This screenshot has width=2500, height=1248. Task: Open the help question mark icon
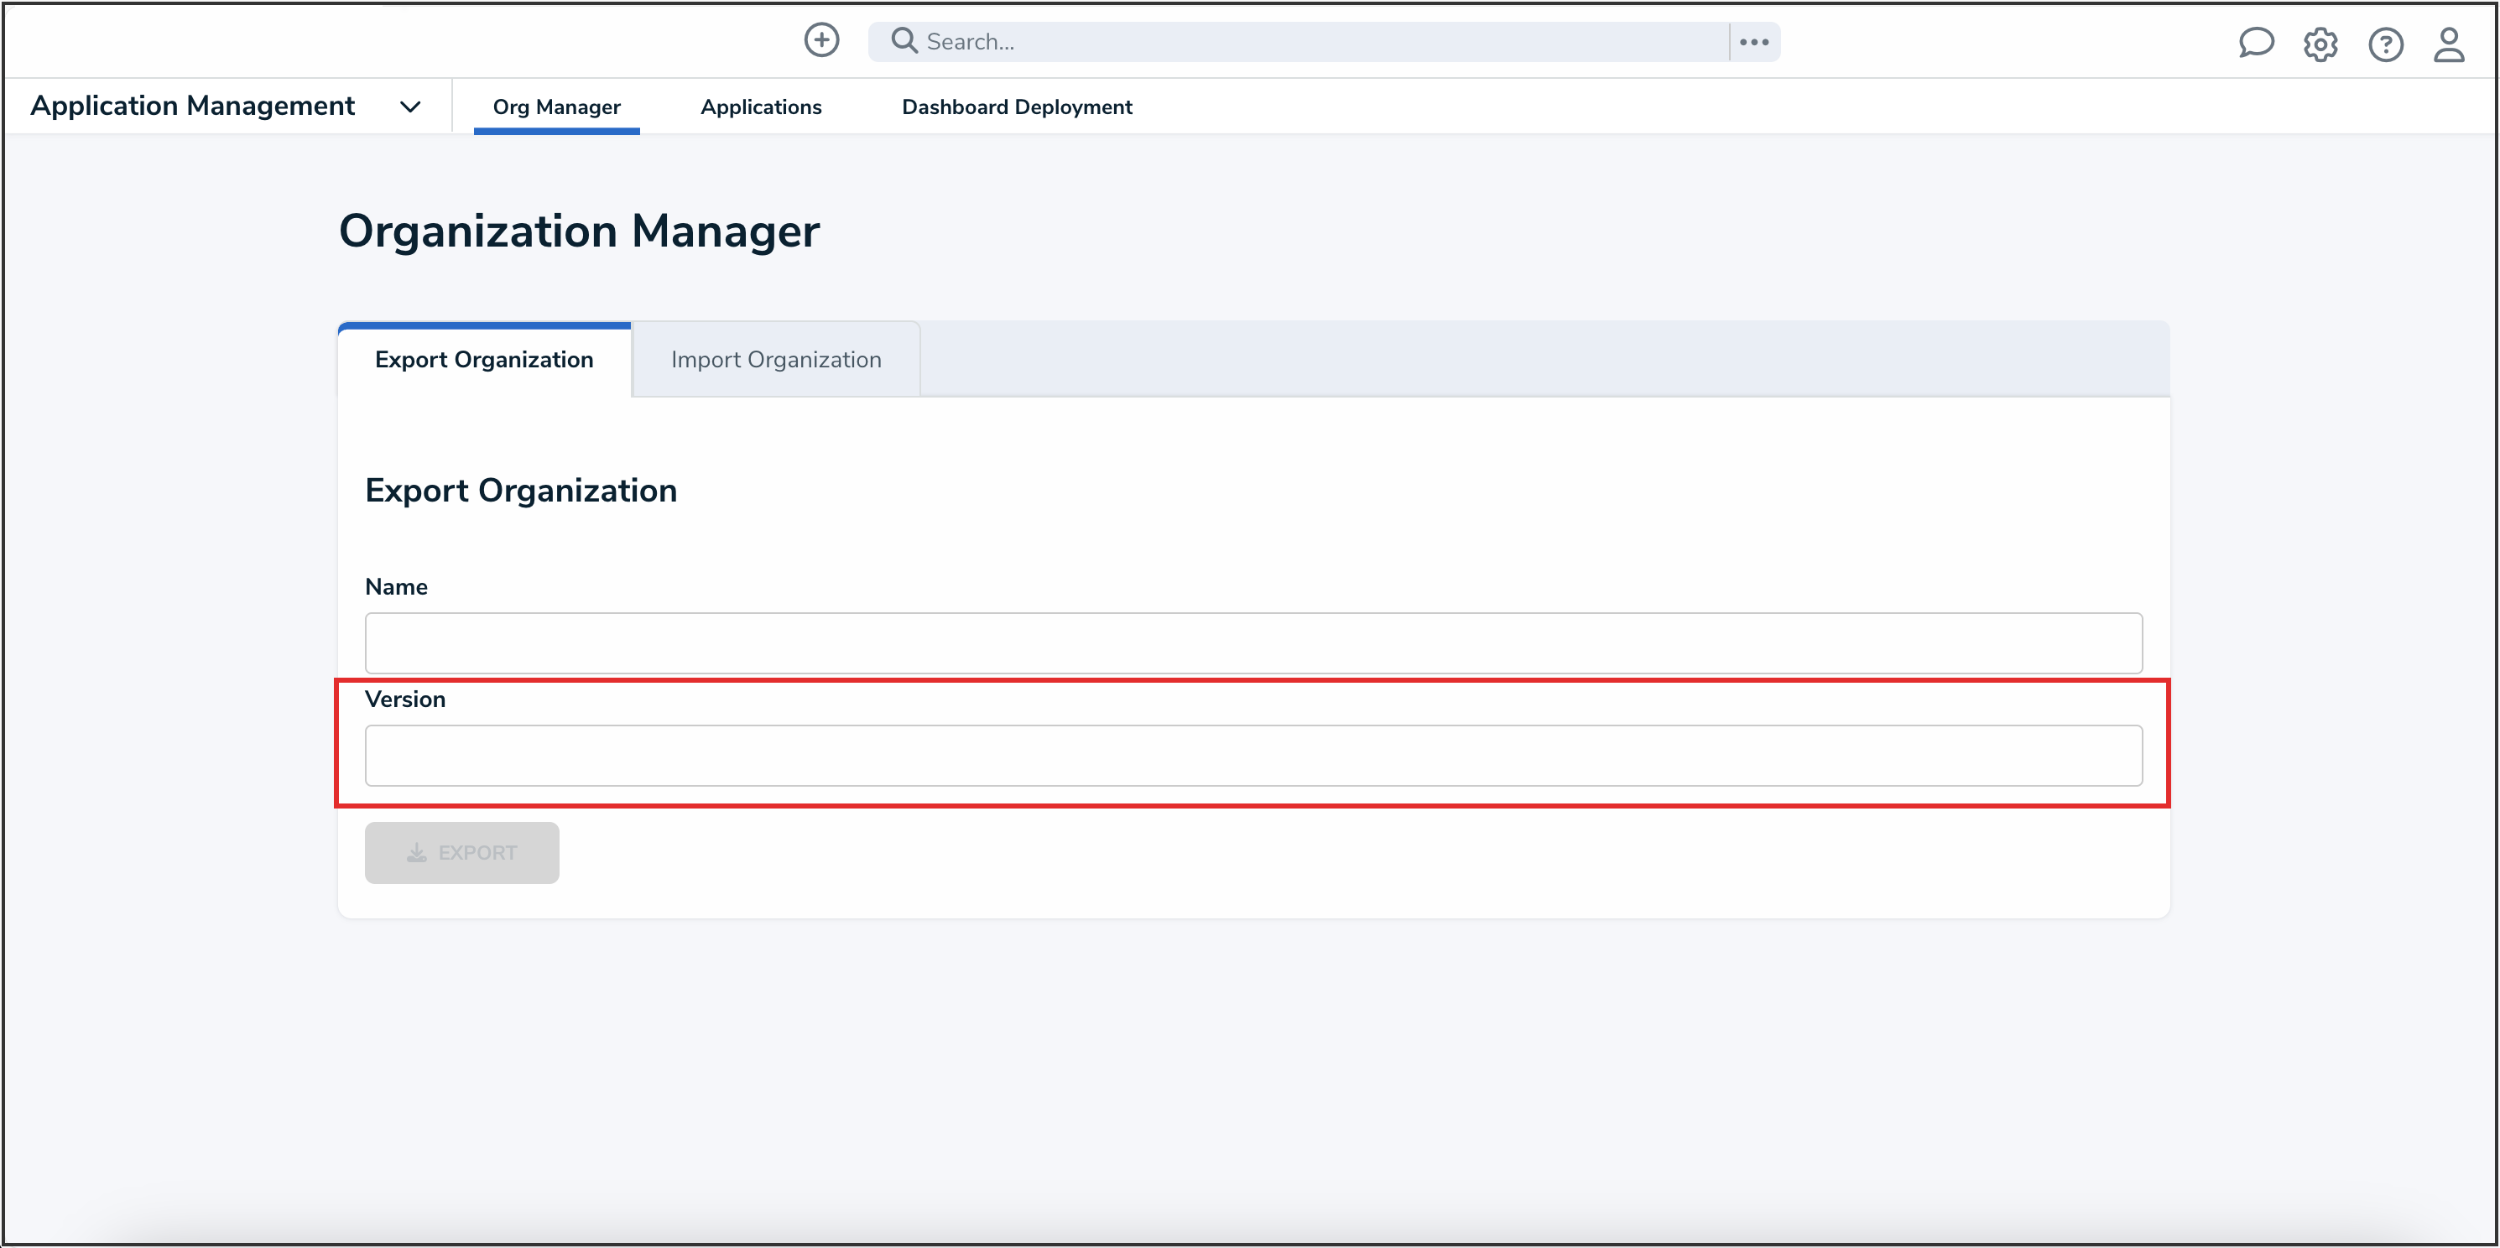click(2384, 44)
